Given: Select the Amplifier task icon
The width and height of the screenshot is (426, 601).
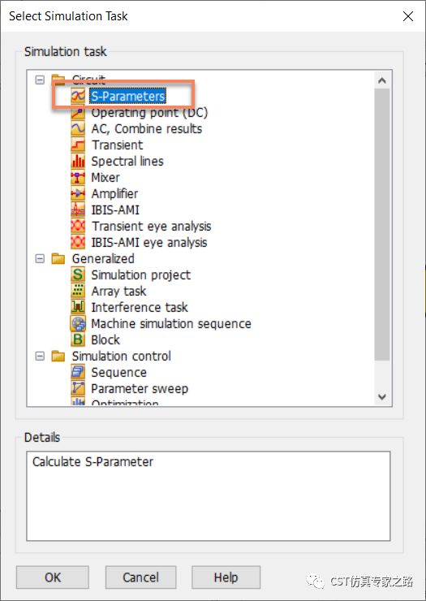Looking at the screenshot, I should tap(78, 193).
